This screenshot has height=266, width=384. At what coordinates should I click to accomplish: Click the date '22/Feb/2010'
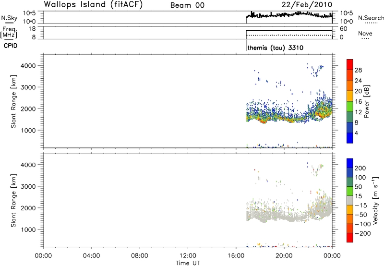[307, 5]
